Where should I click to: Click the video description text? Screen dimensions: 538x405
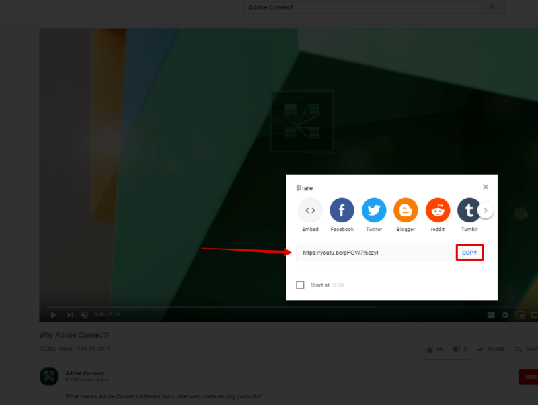(x=163, y=396)
